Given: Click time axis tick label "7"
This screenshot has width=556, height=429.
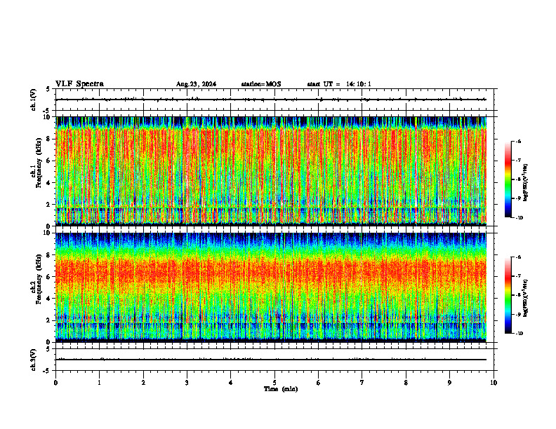Looking at the screenshot, I should point(362,383).
